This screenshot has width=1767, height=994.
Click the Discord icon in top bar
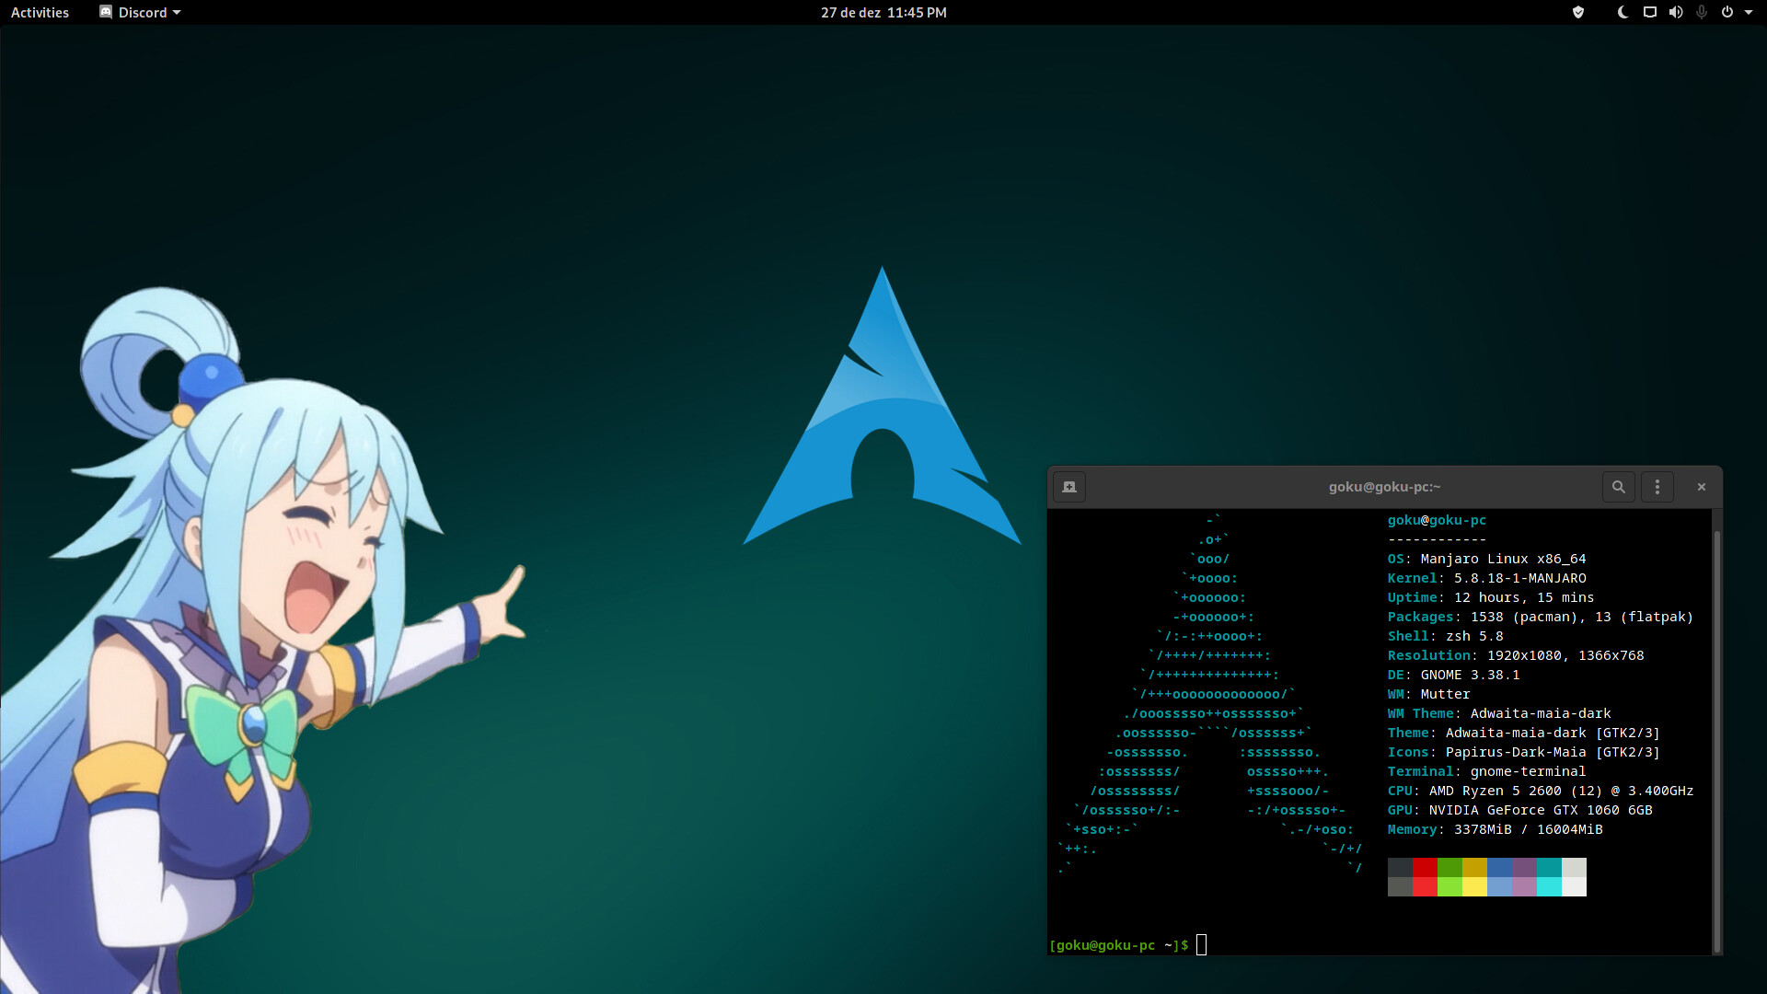[x=106, y=12]
